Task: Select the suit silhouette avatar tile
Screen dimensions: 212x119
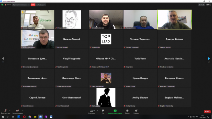Action: 106,98
